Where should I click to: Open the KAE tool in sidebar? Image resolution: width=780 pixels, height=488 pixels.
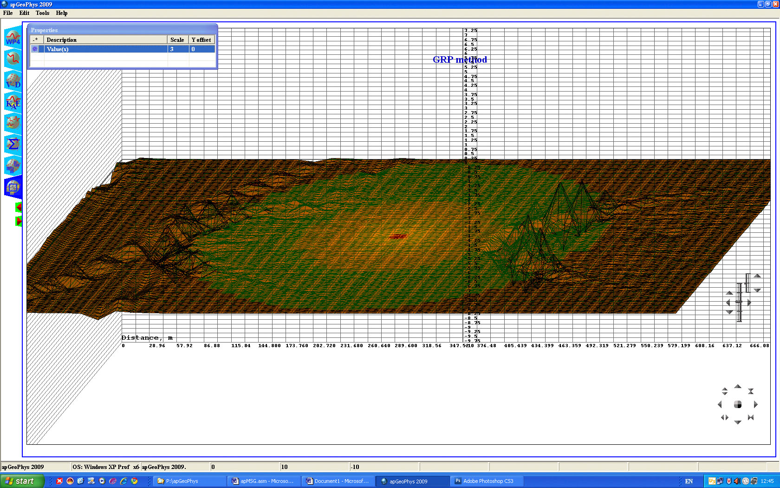[13, 102]
